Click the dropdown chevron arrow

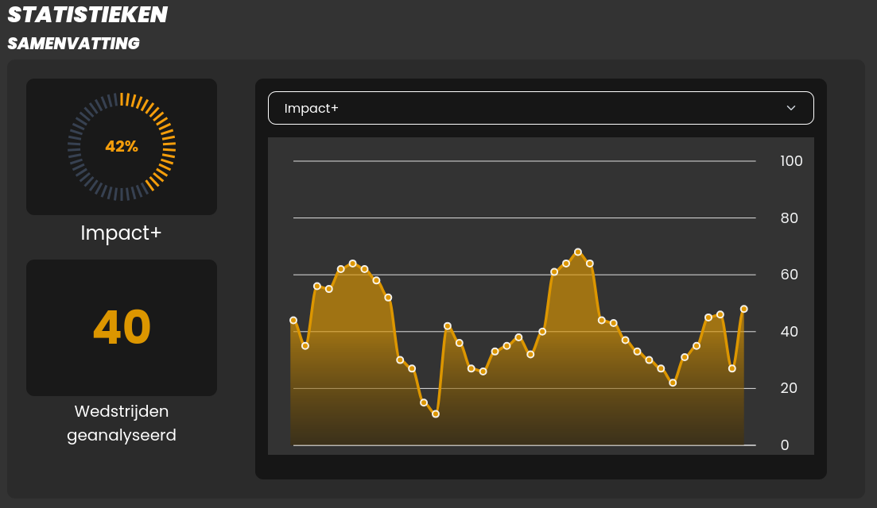pyautogui.click(x=791, y=108)
